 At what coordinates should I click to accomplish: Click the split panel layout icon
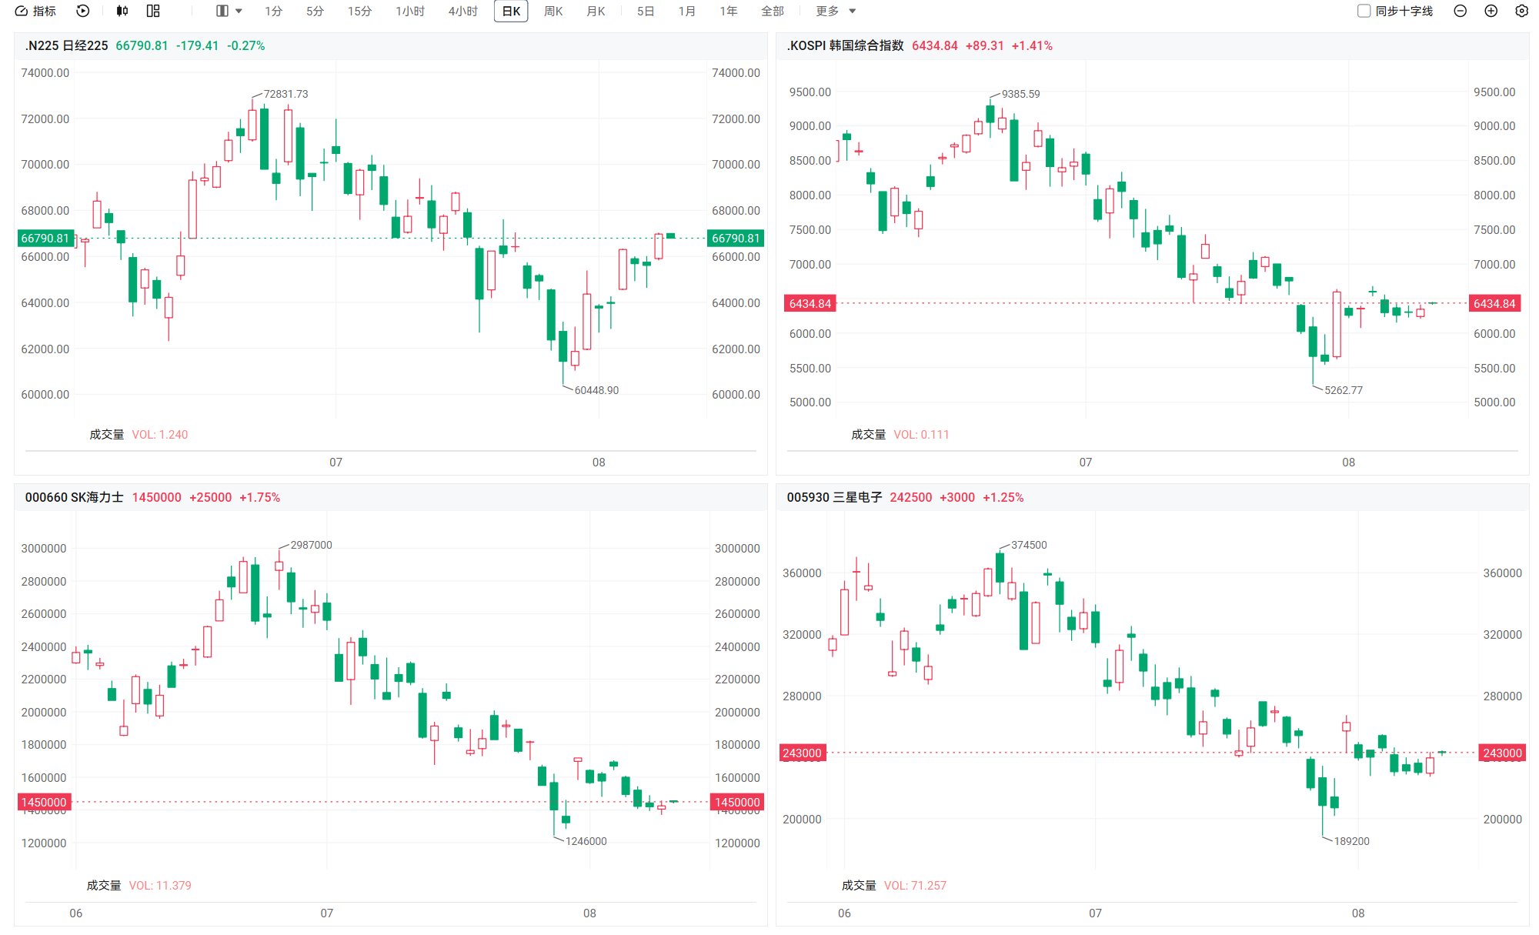tap(222, 11)
